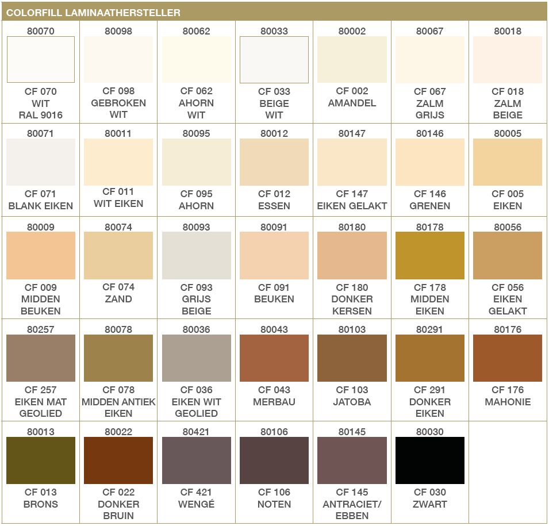
Task: Click article number 80012
Action: pyautogui.click(x=274, y=133)
